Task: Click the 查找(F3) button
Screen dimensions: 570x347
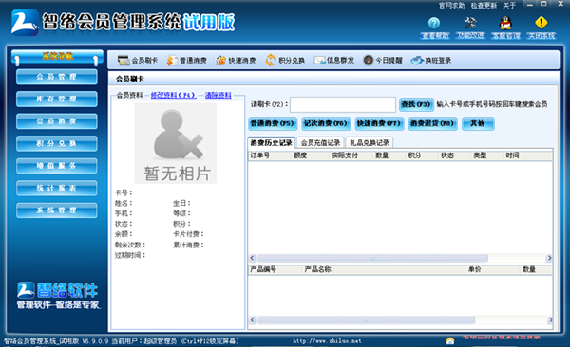Action: click(x=417, y=104)
